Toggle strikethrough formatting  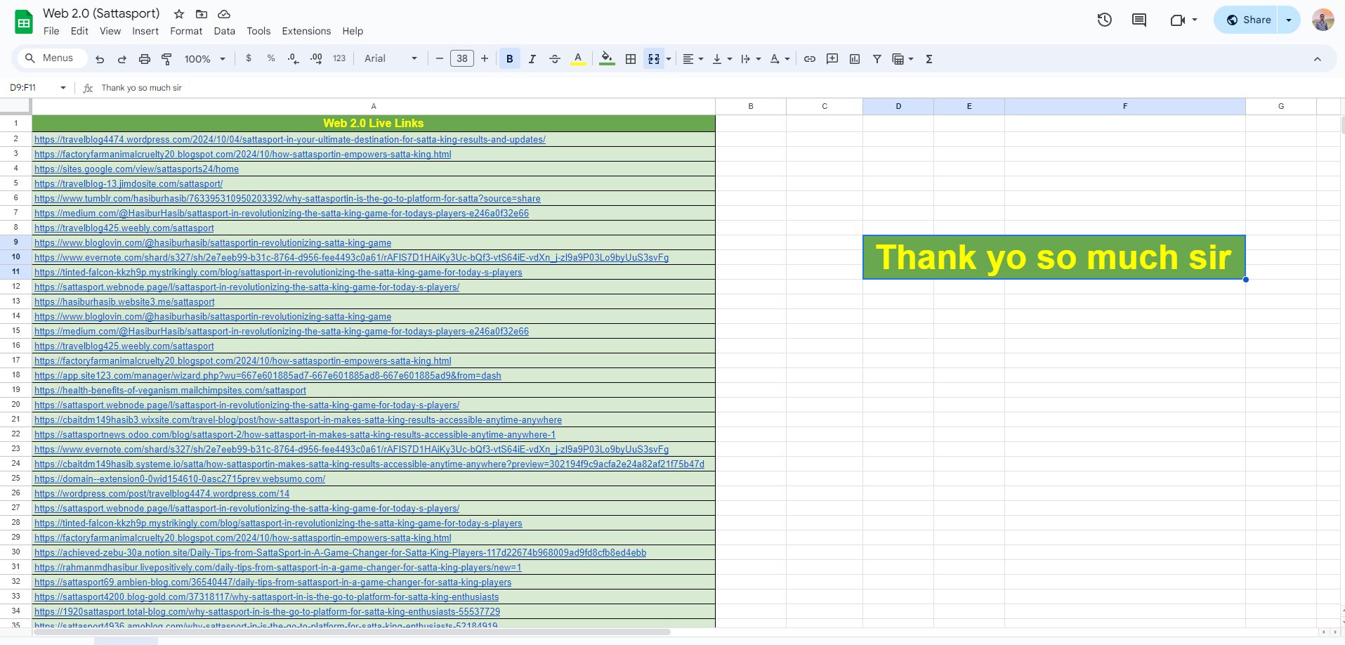click(554, 59)
